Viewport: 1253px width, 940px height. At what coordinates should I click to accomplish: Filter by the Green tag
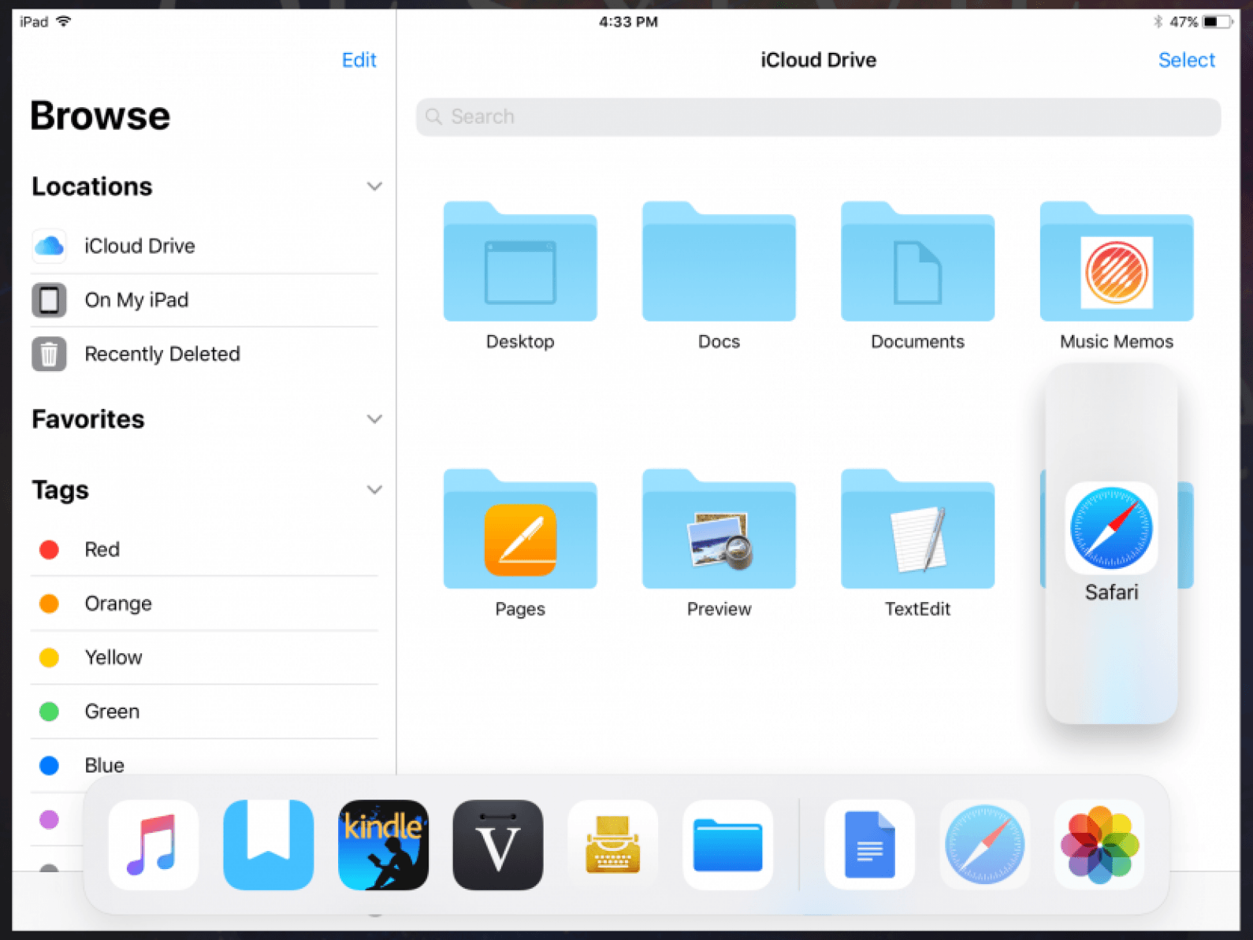(x=205, y=712)
